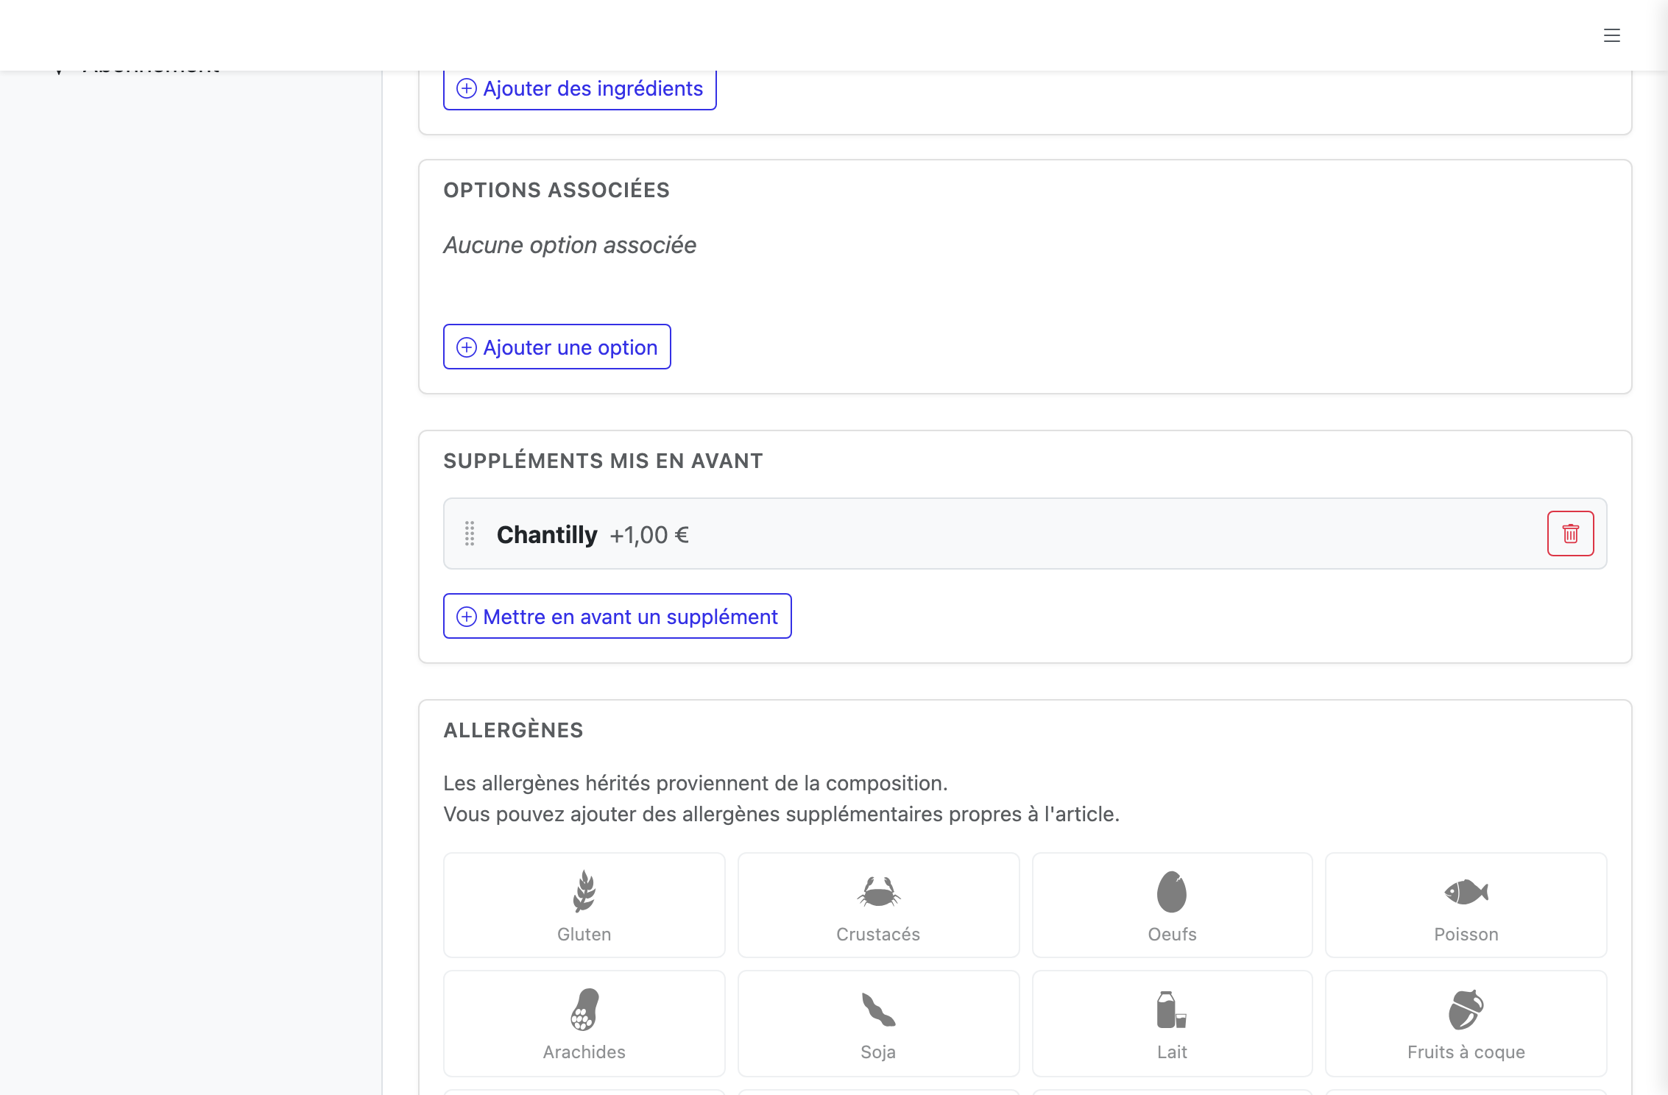The height and width of the screenshot is (1095, 1668).
Task: Click Mettre en avant un supplément button
Action: [617, 616]
